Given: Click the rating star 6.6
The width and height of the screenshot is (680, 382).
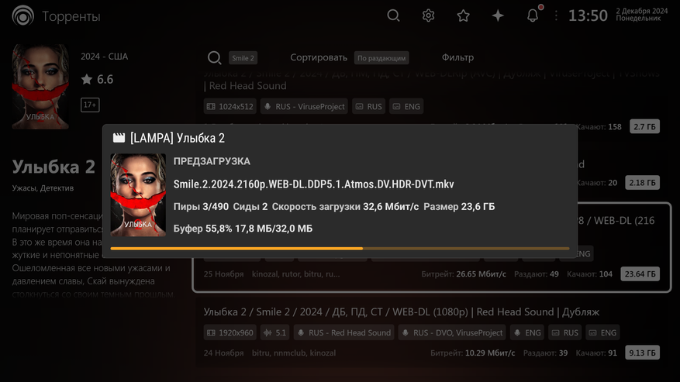Looking at the screenshot, I should click(97, 79).
